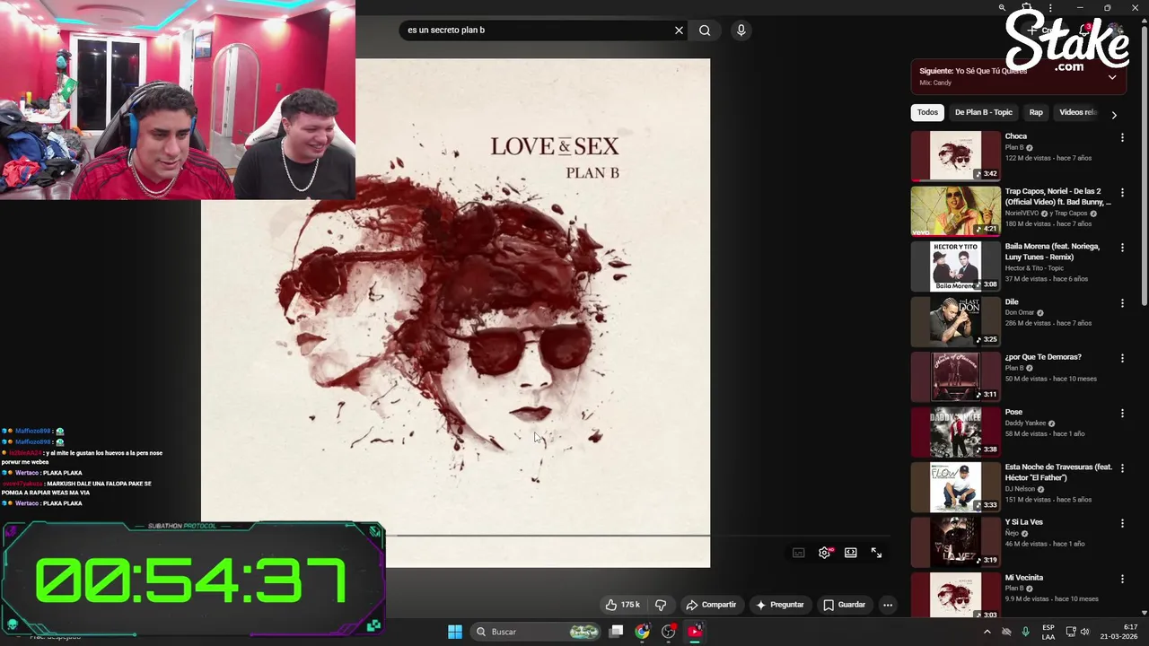Select the Rap filter chip

tap(1036, 112)
